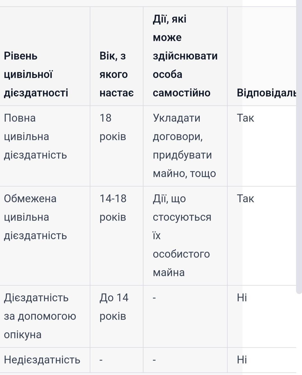Click the 'До 14 років' cell
Screen dimensions: 302x375
[114, 307]
